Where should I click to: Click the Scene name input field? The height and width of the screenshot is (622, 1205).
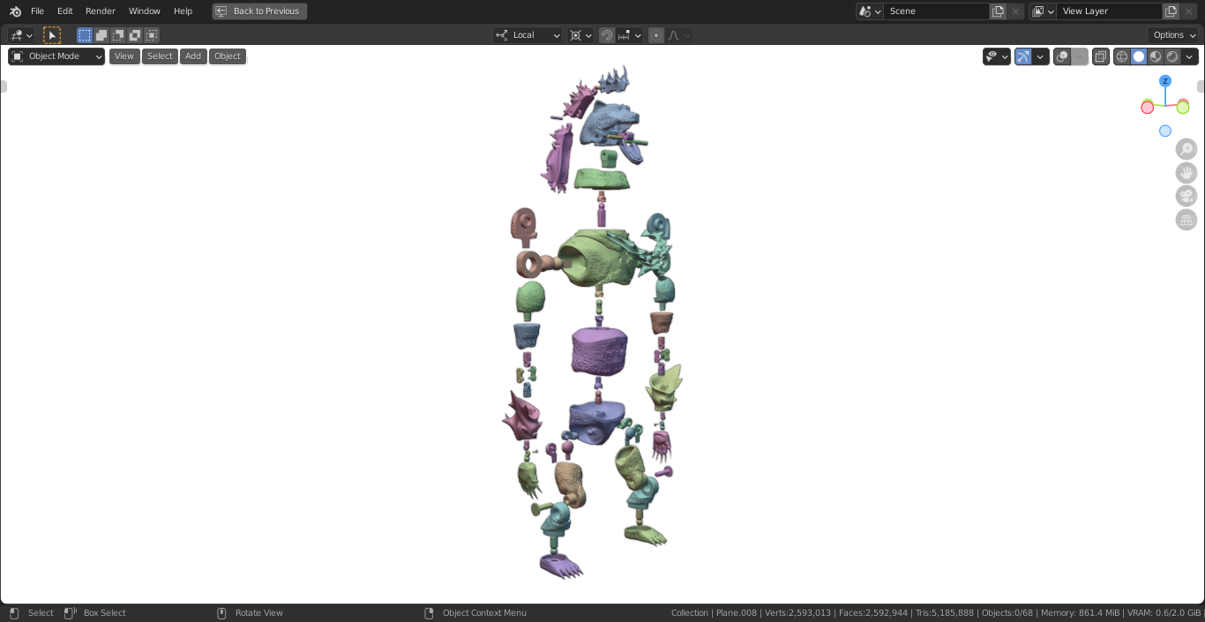coord(937,11)
